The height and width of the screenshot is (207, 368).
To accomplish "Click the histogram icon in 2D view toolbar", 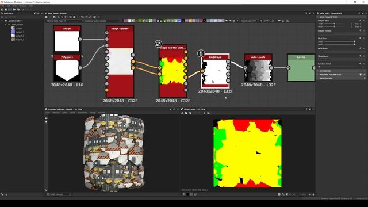I will [208, 113].
